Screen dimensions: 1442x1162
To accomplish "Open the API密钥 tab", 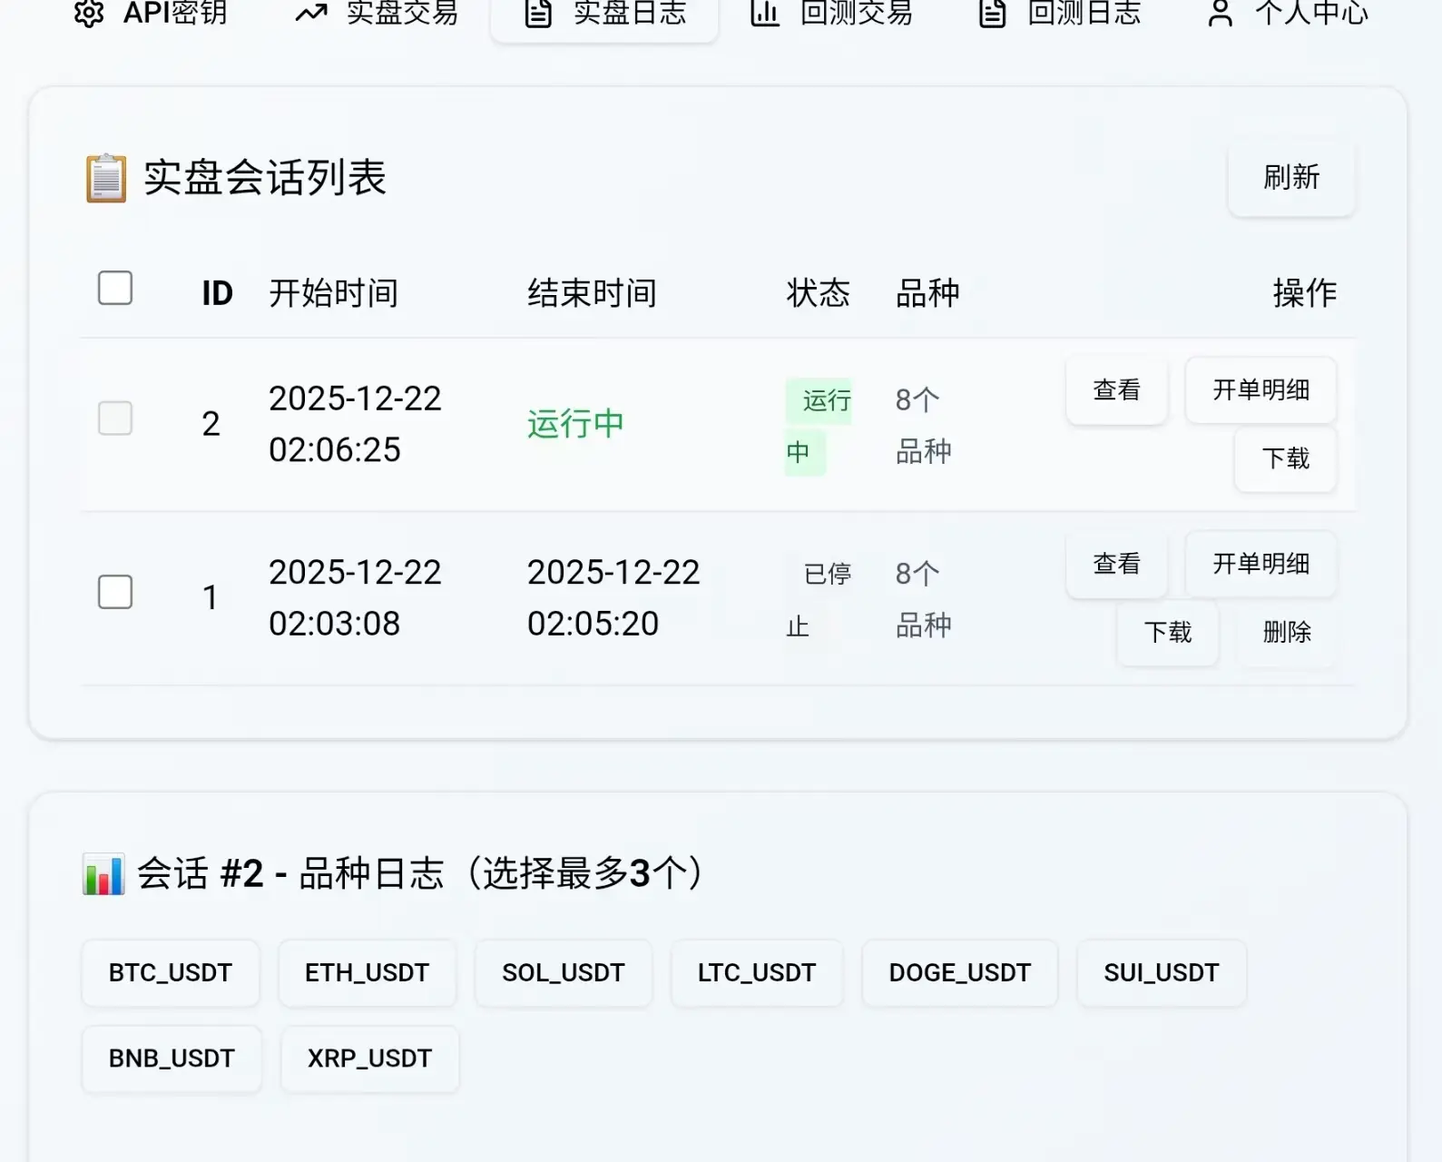I will point(150,13).
